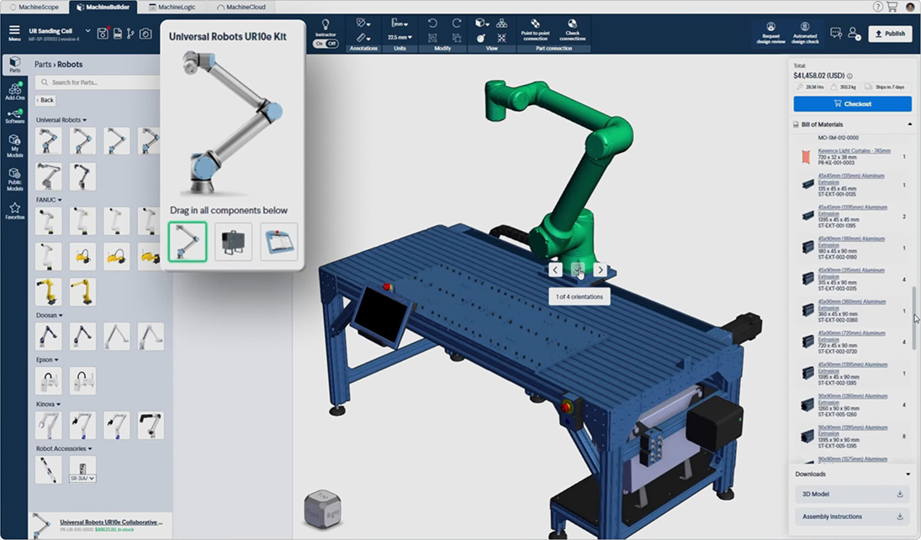
Task: Switch to the MachineCloud tab
Action: (x=241, y=7)
